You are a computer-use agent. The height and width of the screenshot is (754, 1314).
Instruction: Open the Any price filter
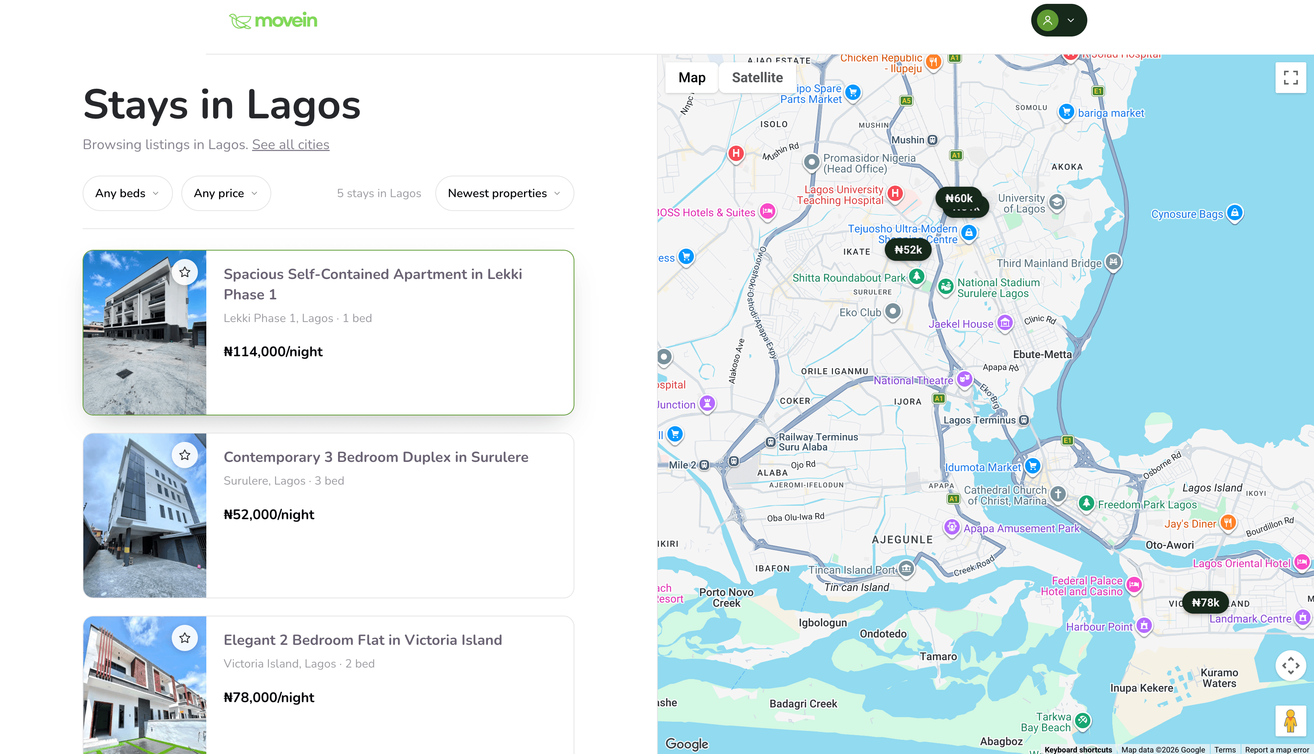[226, 193]
